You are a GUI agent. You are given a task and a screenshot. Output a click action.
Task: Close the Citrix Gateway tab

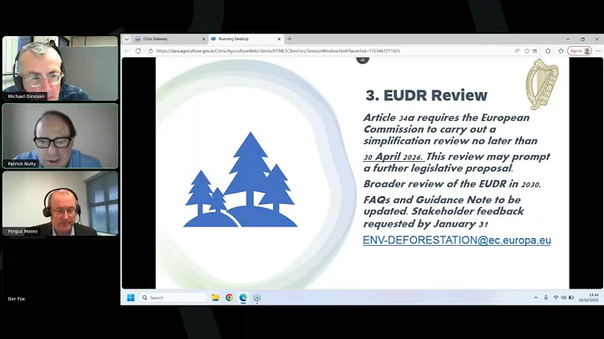click(204, 39)
